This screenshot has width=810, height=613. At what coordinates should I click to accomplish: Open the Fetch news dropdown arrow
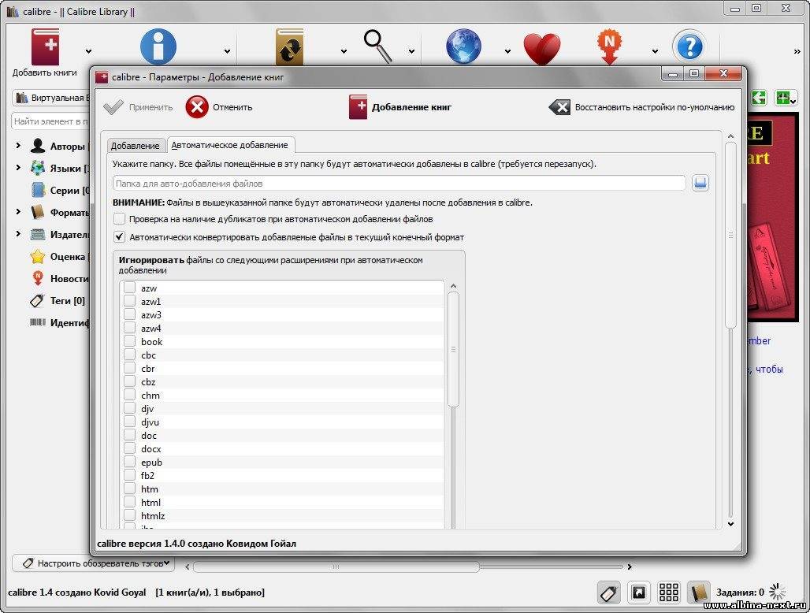[x=655, y=51]
